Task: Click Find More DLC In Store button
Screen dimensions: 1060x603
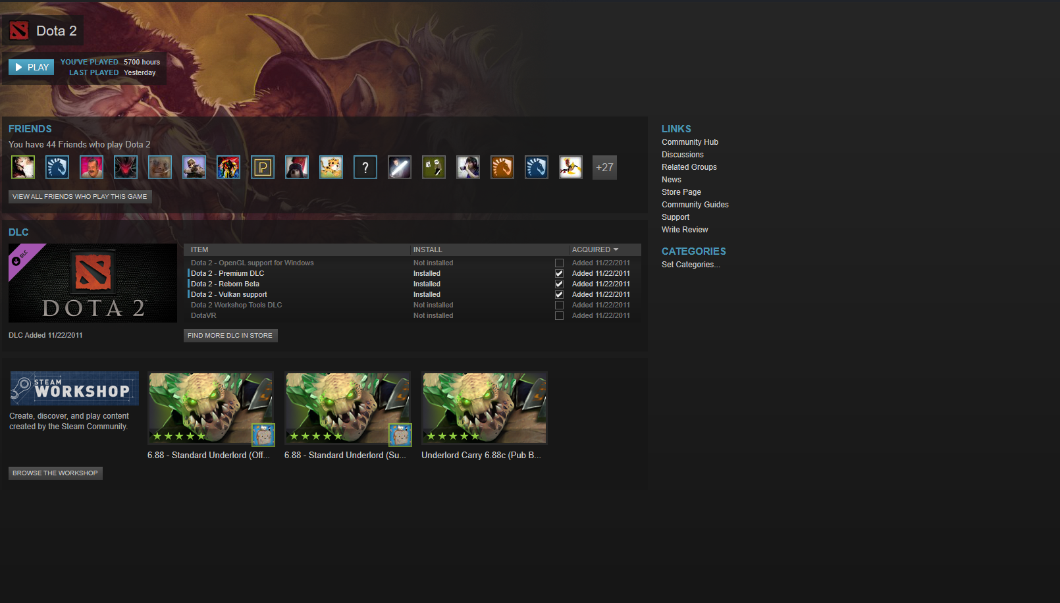Action: click(x=230, y=336)
